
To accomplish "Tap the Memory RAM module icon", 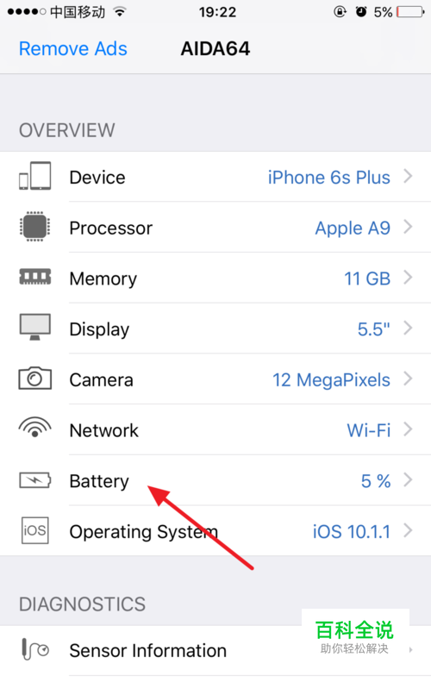I will (34, 277).
